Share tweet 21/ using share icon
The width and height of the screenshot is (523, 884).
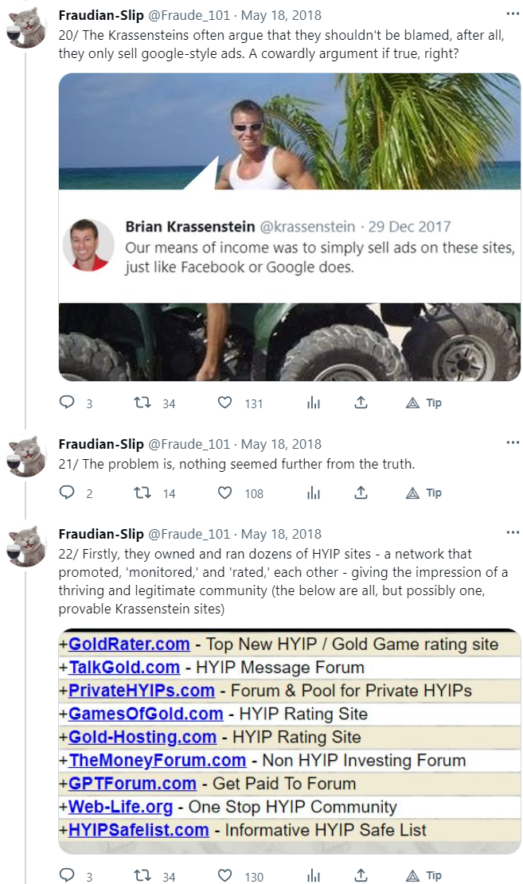point(361,493)
